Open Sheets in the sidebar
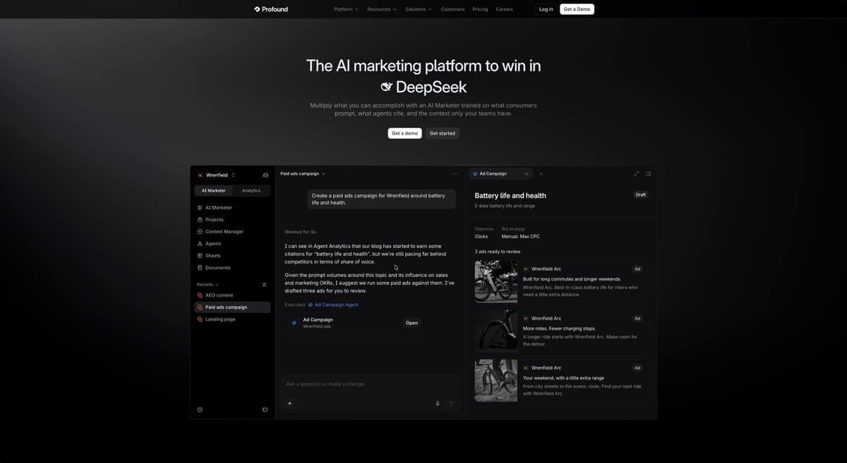 [232, 256]
